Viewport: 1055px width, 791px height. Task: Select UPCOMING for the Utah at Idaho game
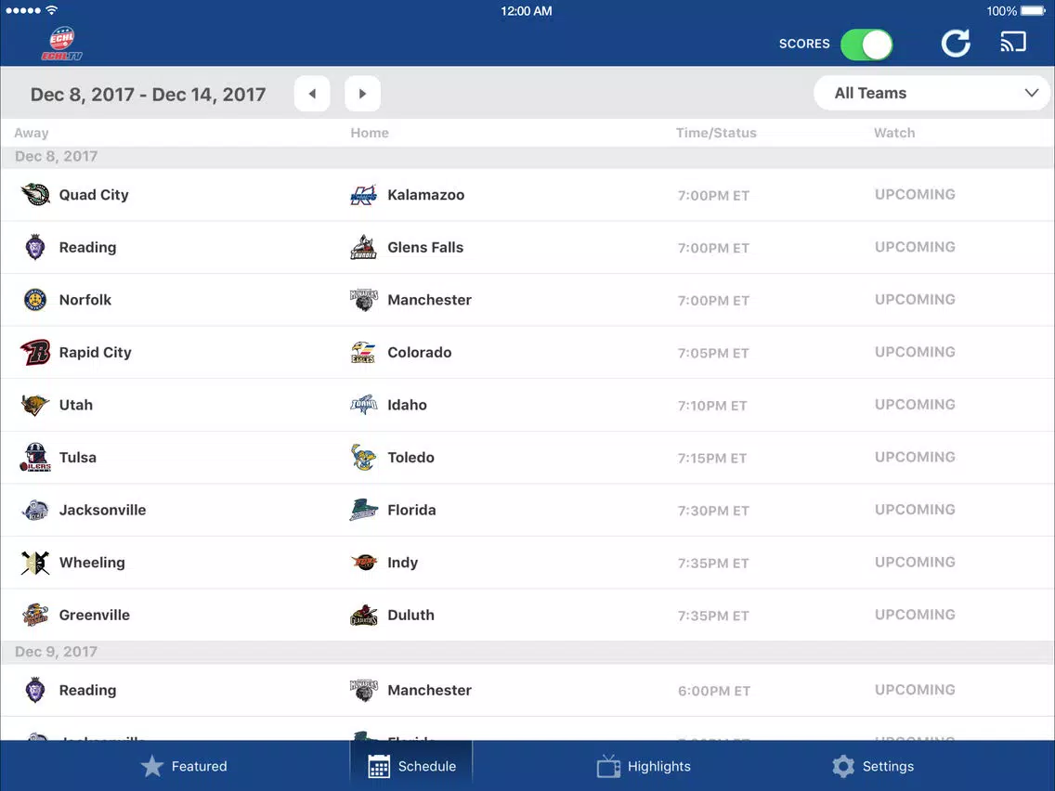click(x=915, y=404)
